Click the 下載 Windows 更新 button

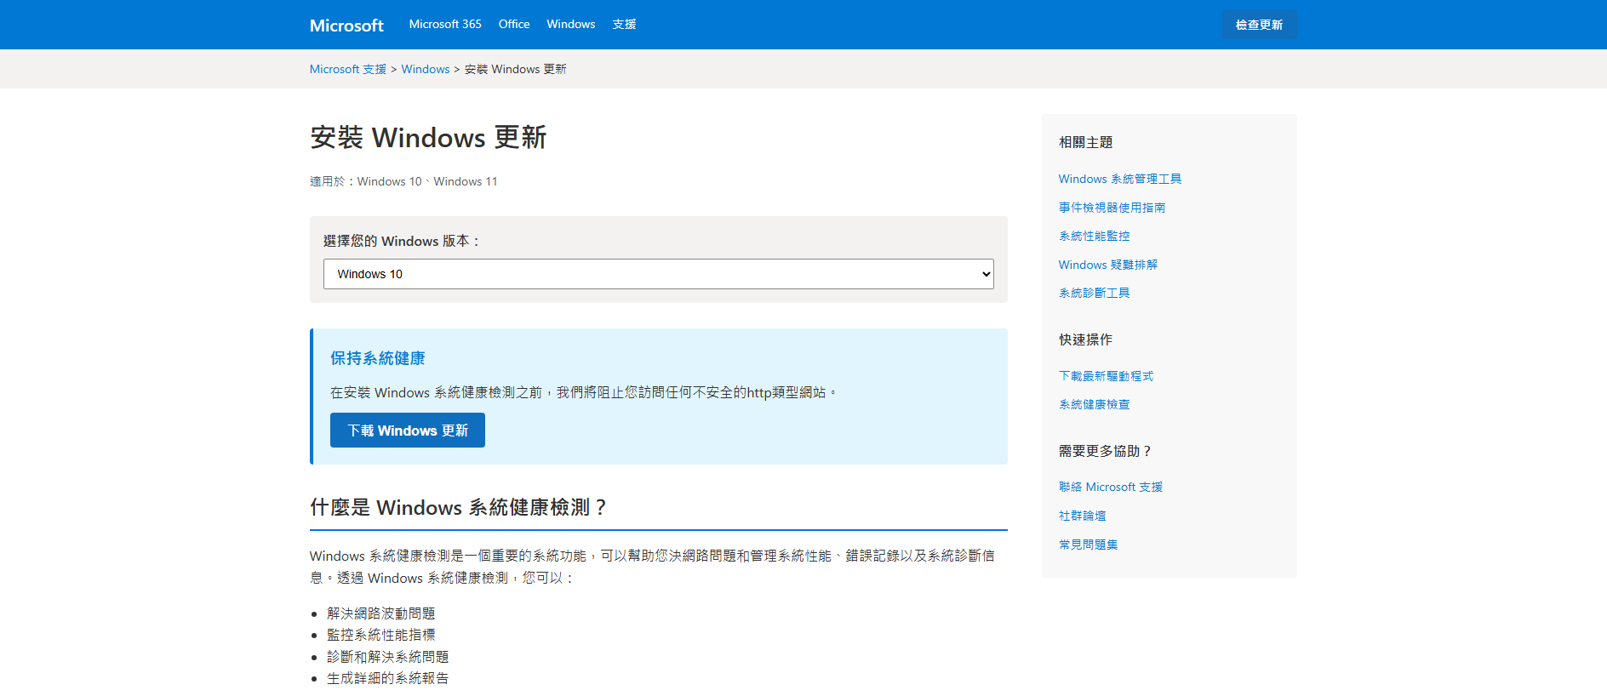[x=408, y=431]
